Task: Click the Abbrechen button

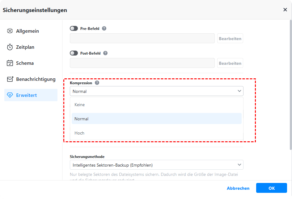Action: coord(238,188)
